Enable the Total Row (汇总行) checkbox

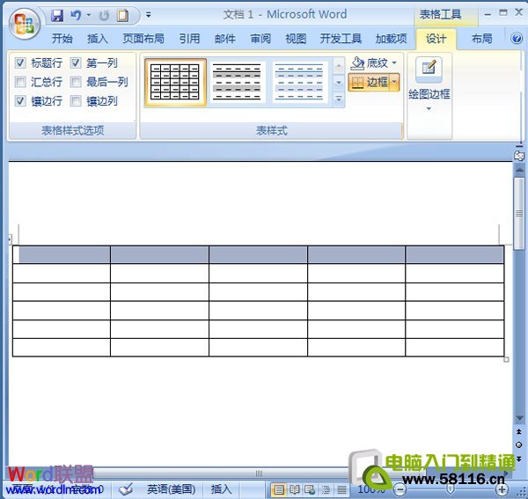click(x=21, y=82)
